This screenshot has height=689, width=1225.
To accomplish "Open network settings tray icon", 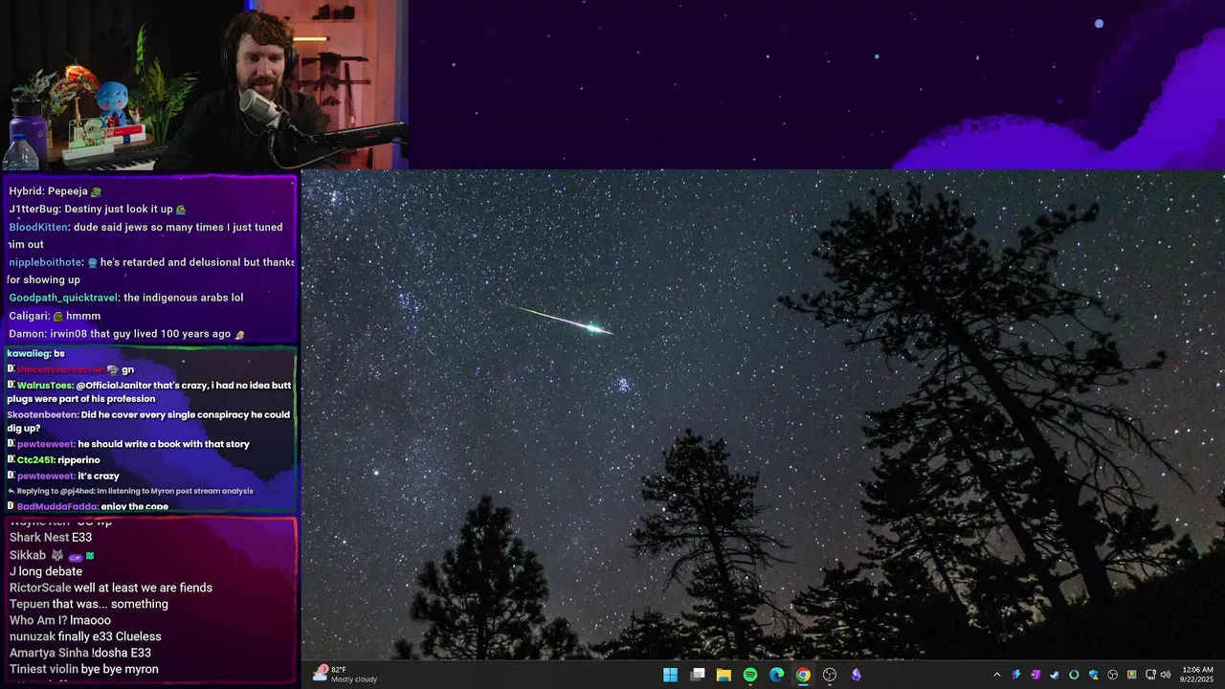I will [1151, 675].
